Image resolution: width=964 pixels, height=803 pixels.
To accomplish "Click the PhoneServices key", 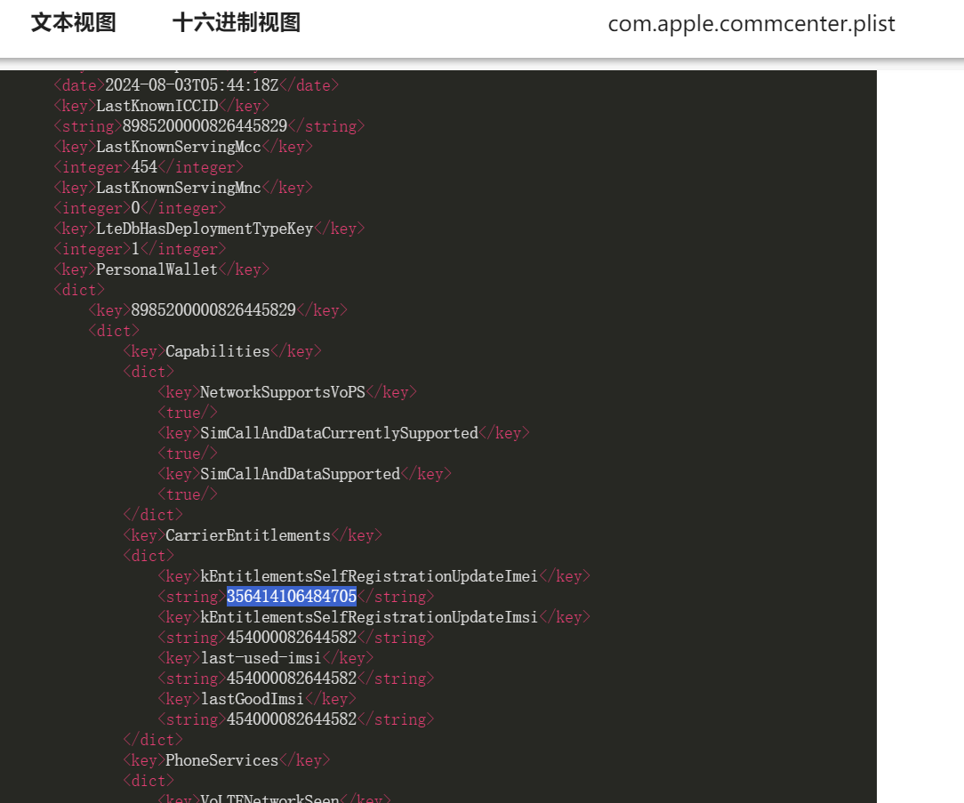I will click(222, 760).
